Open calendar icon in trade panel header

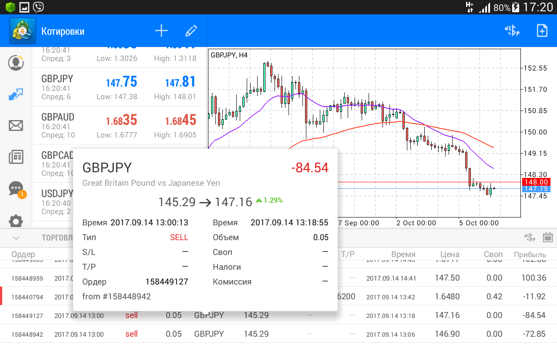click(x=548, y=238)
